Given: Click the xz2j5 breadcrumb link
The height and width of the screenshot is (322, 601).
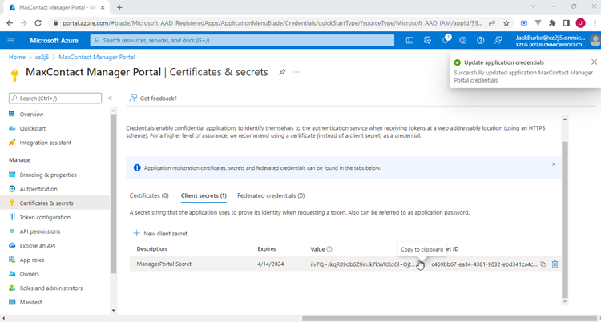Looking at the screenshot, I should pyautogui.click(x=42, y=57).
